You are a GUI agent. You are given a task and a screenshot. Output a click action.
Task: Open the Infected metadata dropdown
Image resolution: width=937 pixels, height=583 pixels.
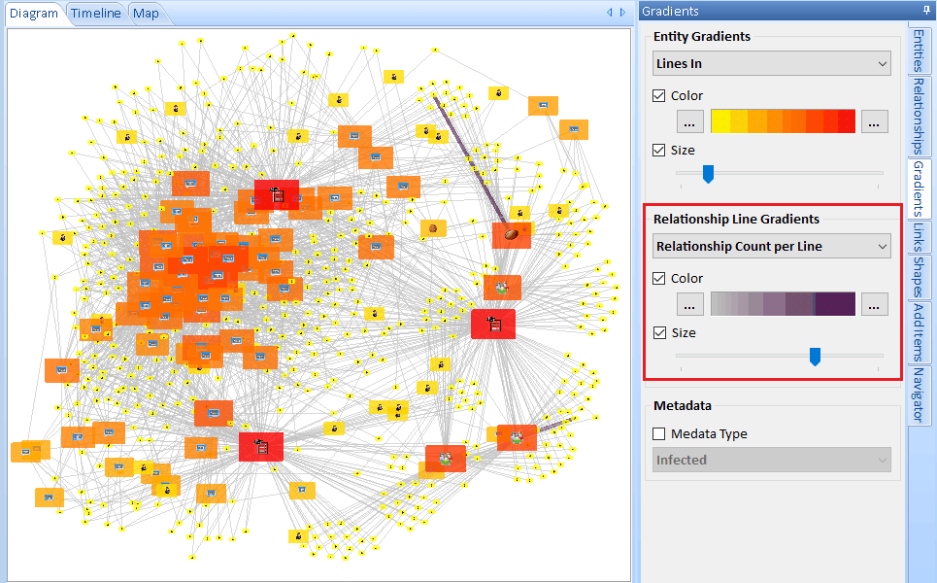point(772,461)
